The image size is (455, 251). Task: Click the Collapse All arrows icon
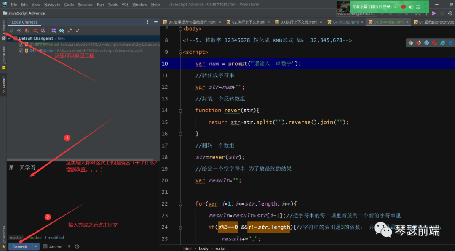tap(78, 30)
